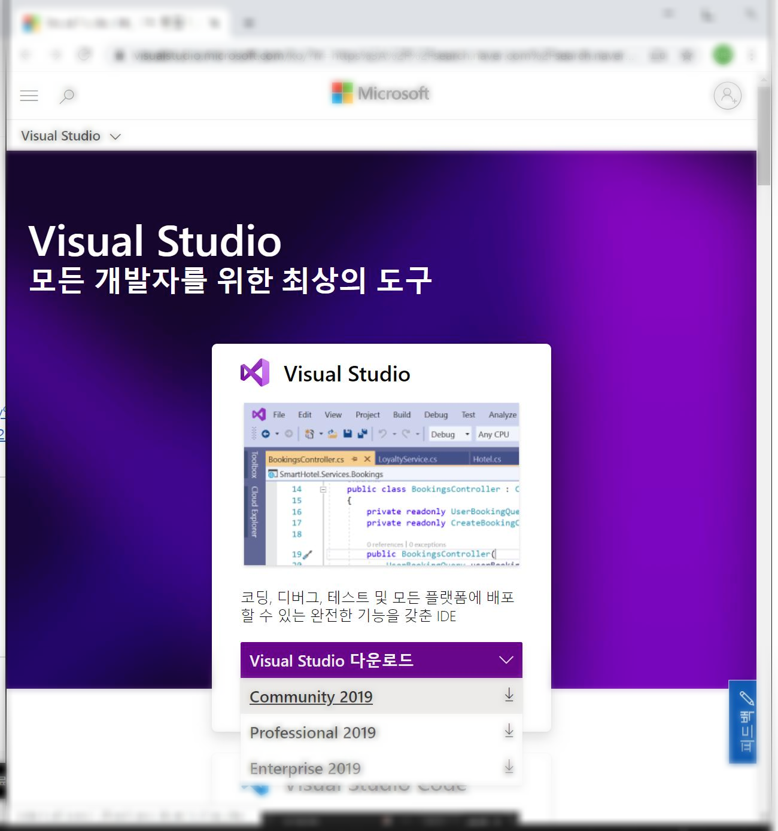Screen dimensions: 778x831
Task: Click the IDE description text about 코딩, 디버그
Action: coord(378,606)
